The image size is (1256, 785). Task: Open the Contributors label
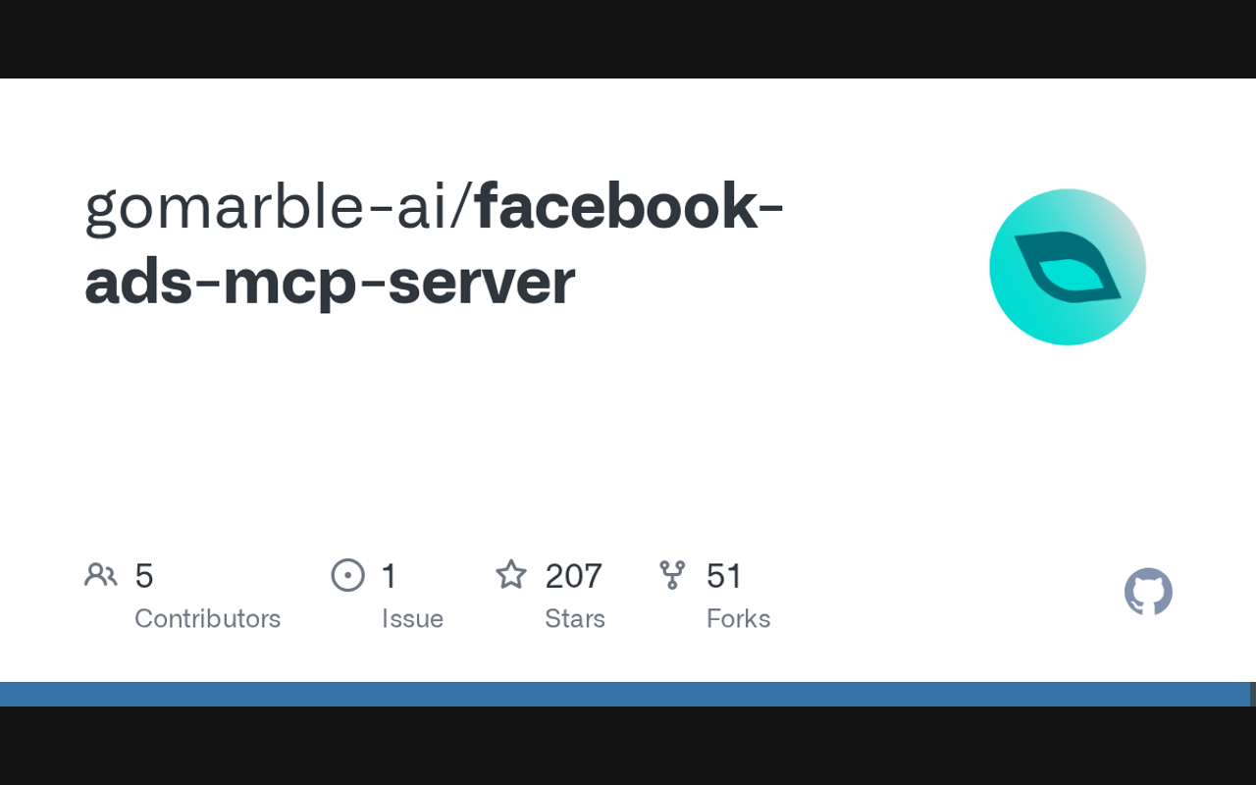click(x=207, y=619)
